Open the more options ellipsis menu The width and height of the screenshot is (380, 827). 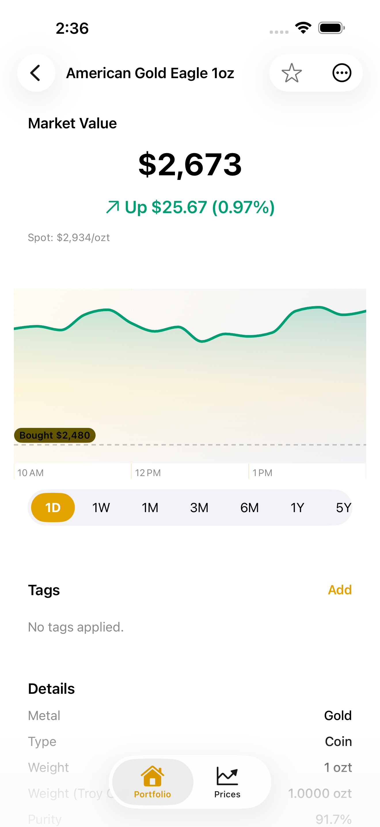click(341, 73)
